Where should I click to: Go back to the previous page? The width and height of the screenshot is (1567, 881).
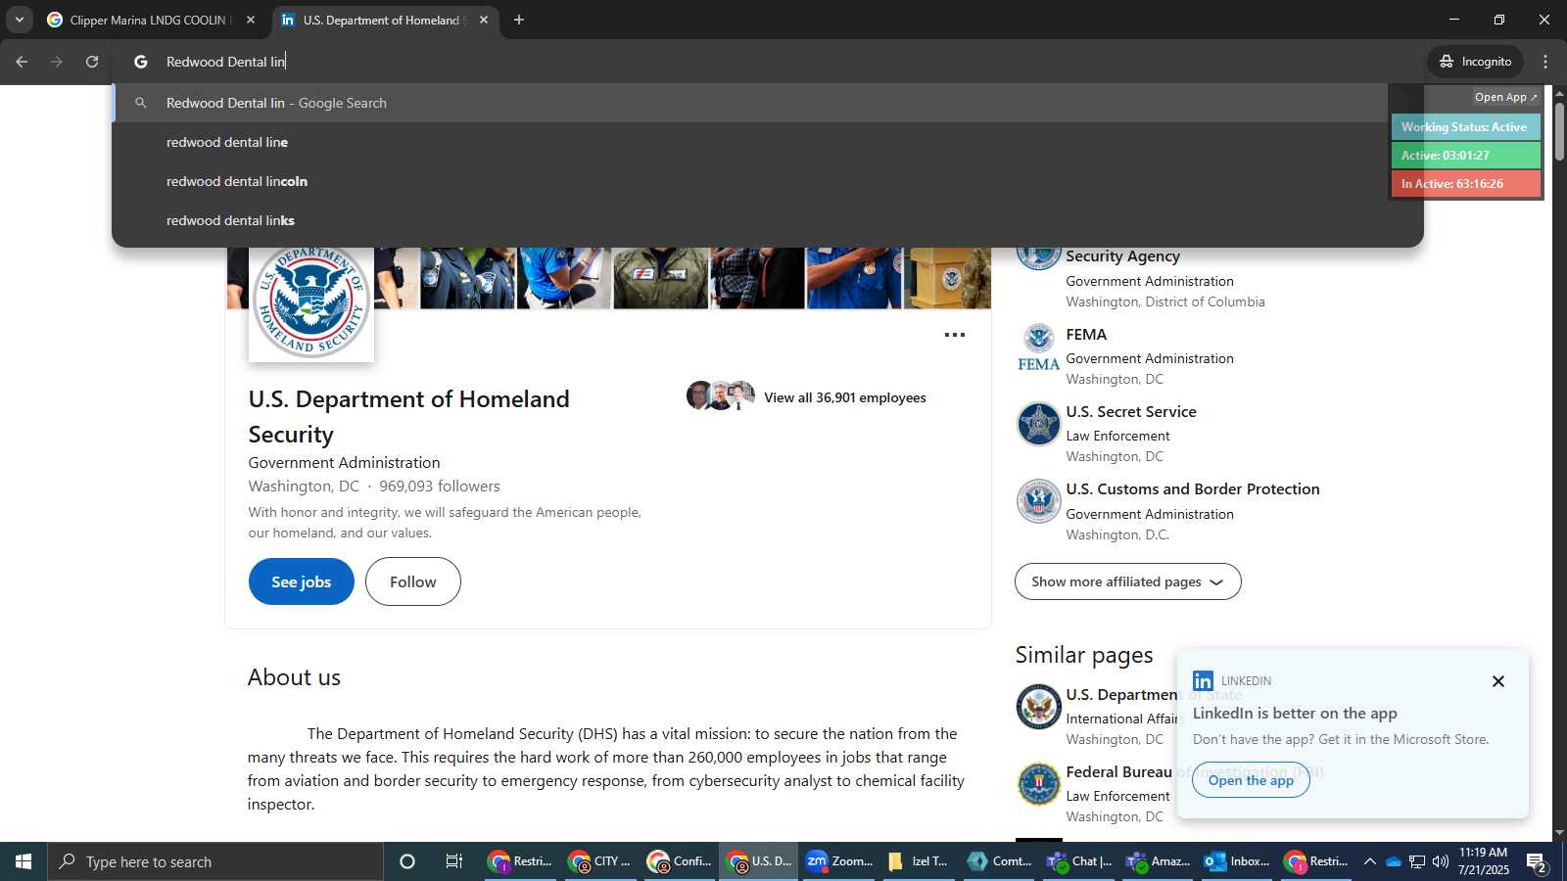click(x=22, y=62)
